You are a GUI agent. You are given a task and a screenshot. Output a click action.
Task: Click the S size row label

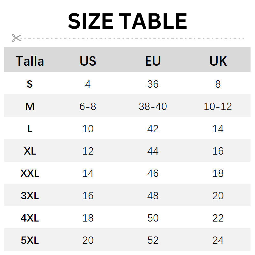(30, 84)
